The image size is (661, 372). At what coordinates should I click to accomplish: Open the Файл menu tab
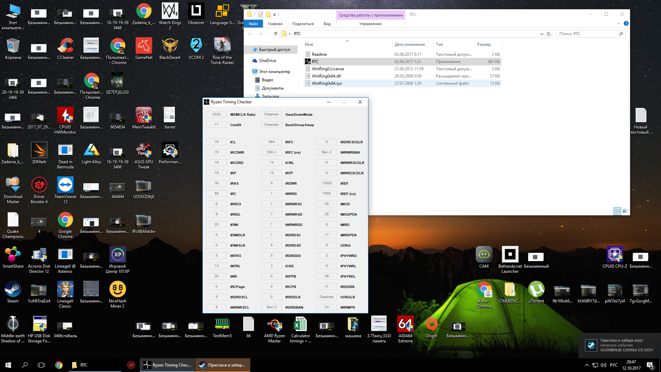pyautogui.click(x=253, y=24)
